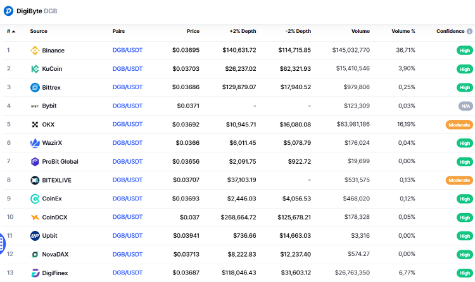Click the KuCoin exchange logo icon
This screenshot has height=282, width=475.
click(35, 69)
